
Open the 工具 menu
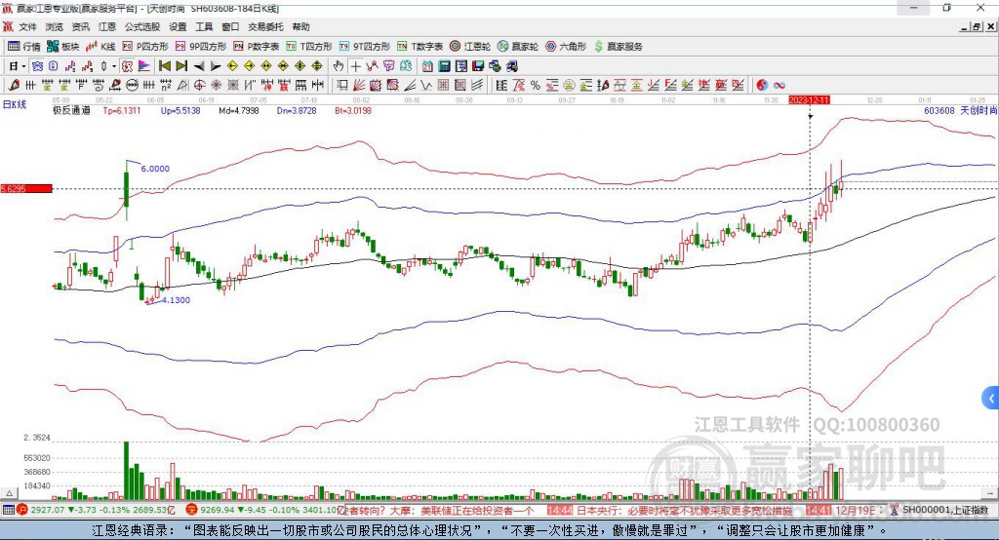click(x=204, y=26)
